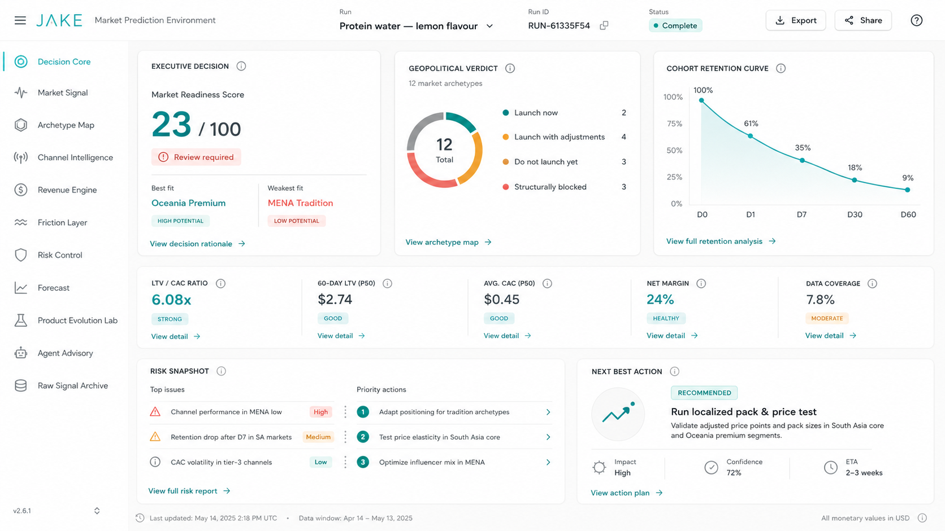Screen dimensions: 945x531
Task: Open View full risk report link
Action: (x=189, y=491)
